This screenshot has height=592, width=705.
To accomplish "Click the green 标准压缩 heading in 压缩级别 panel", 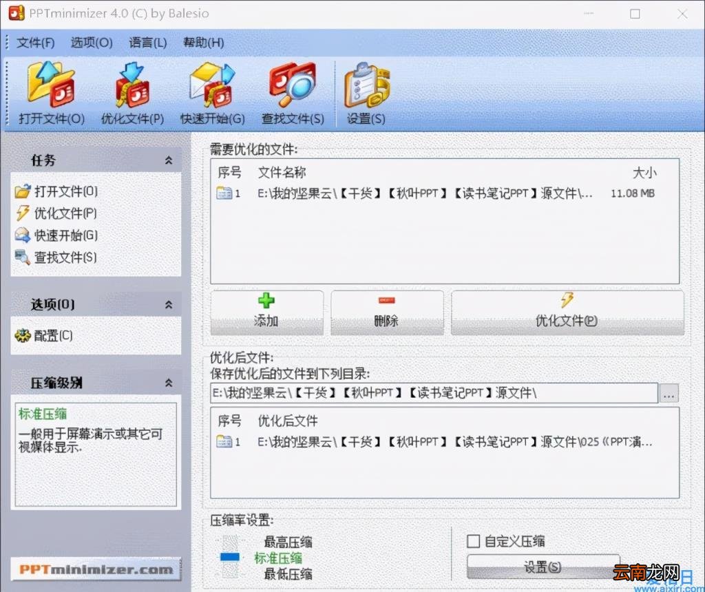I will click(43, 414).
